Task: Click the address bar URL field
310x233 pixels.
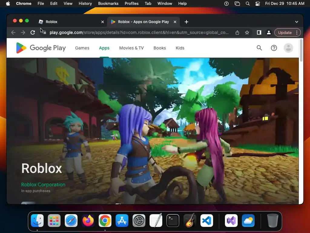Action: 139,32
